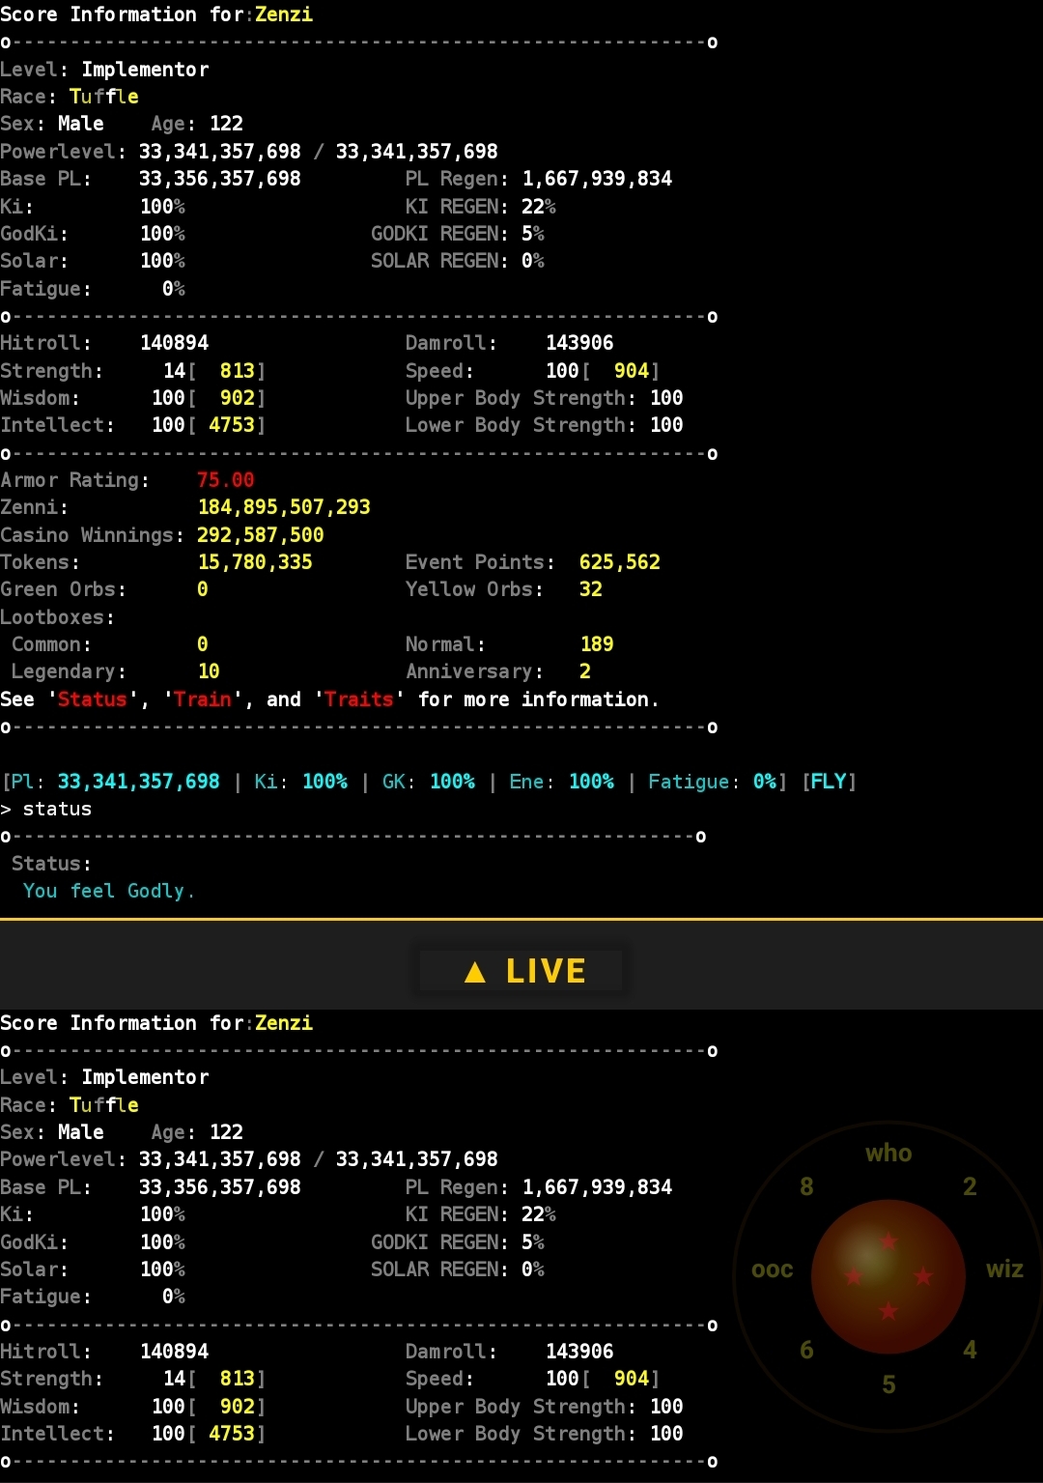The height and width of the screenshot is (1483, 1043).
Task: Tap direction 8 on the movement wheel
Action: click(807, 1185)
